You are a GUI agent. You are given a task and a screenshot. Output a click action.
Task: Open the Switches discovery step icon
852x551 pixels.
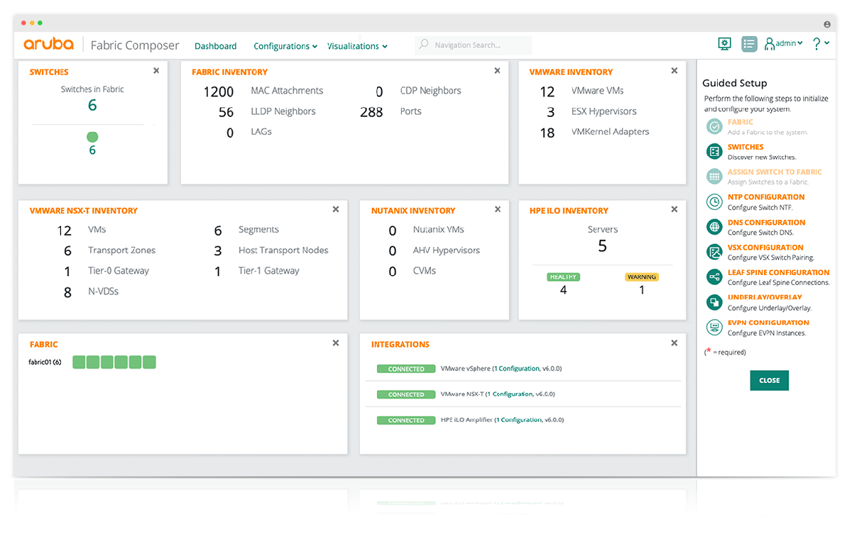(714, 151)
